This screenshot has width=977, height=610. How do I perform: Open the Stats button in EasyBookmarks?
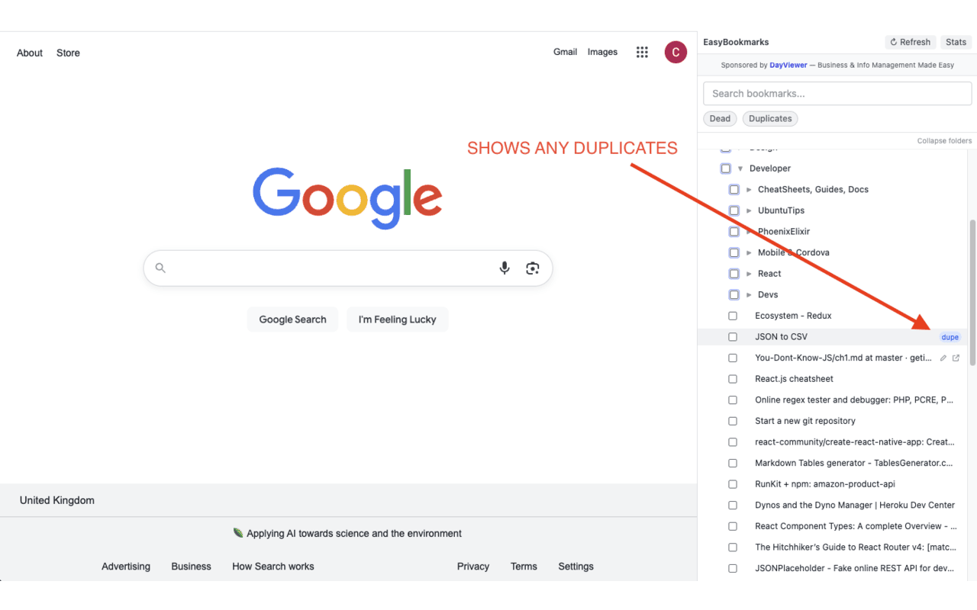click(x=956, y=42)
